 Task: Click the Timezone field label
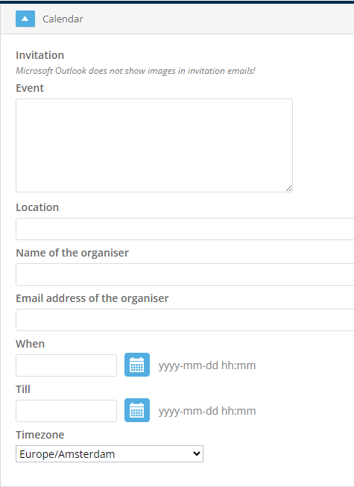40,435
